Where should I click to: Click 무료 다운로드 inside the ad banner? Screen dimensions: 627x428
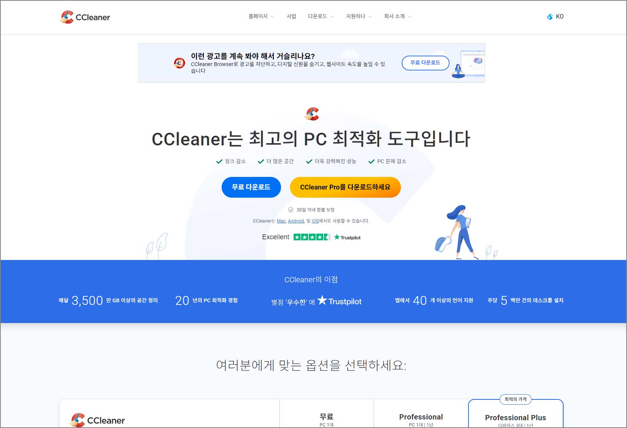pos(425,63)
